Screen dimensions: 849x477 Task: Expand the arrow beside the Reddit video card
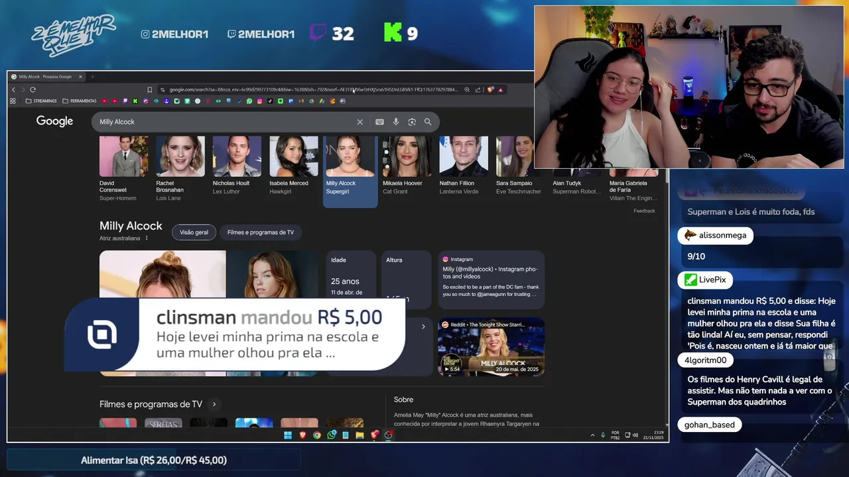point(423,327)
